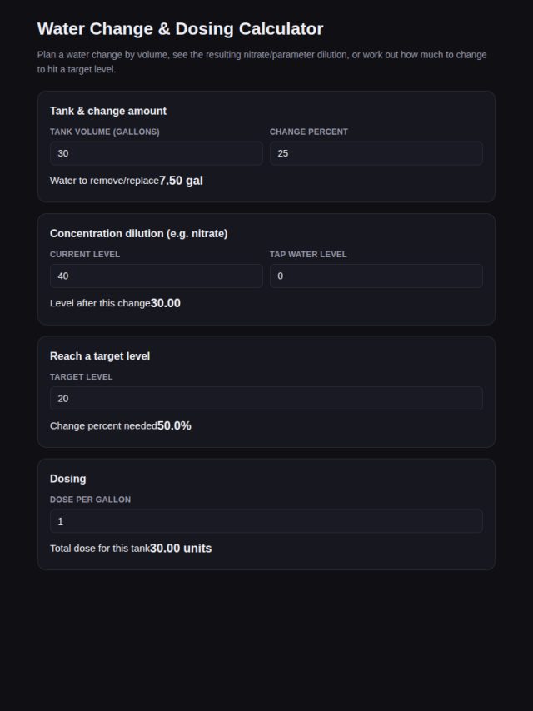Click the Dosing section heading
Screen dimensions: 533x711
click(68, 479)
